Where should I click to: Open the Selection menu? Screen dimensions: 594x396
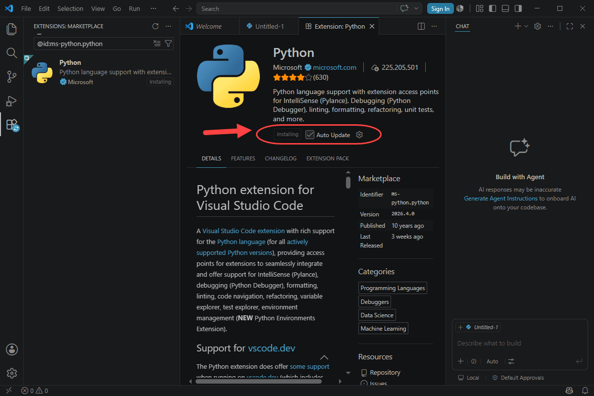pos(70,8)
